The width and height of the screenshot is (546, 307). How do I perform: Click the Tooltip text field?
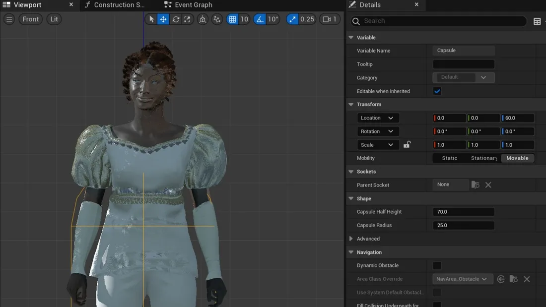tap(464, 64)
